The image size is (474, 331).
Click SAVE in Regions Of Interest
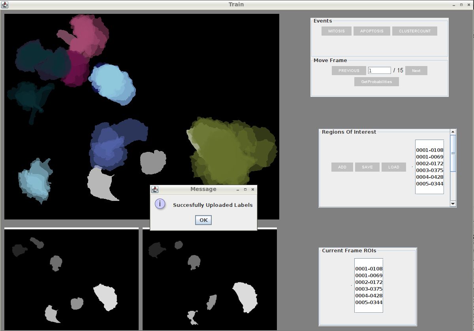pos(367,167)
